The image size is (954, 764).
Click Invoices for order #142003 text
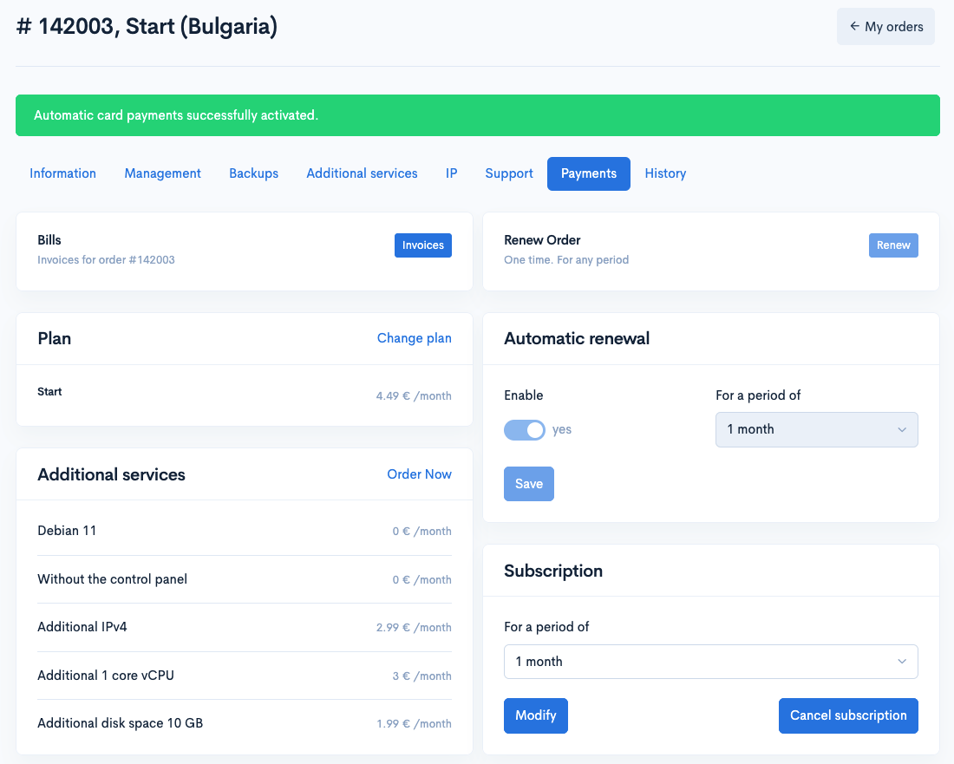[106, 260]
